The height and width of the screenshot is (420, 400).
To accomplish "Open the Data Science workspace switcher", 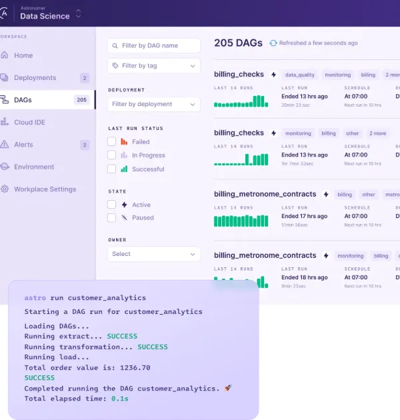I will [78, 13].
